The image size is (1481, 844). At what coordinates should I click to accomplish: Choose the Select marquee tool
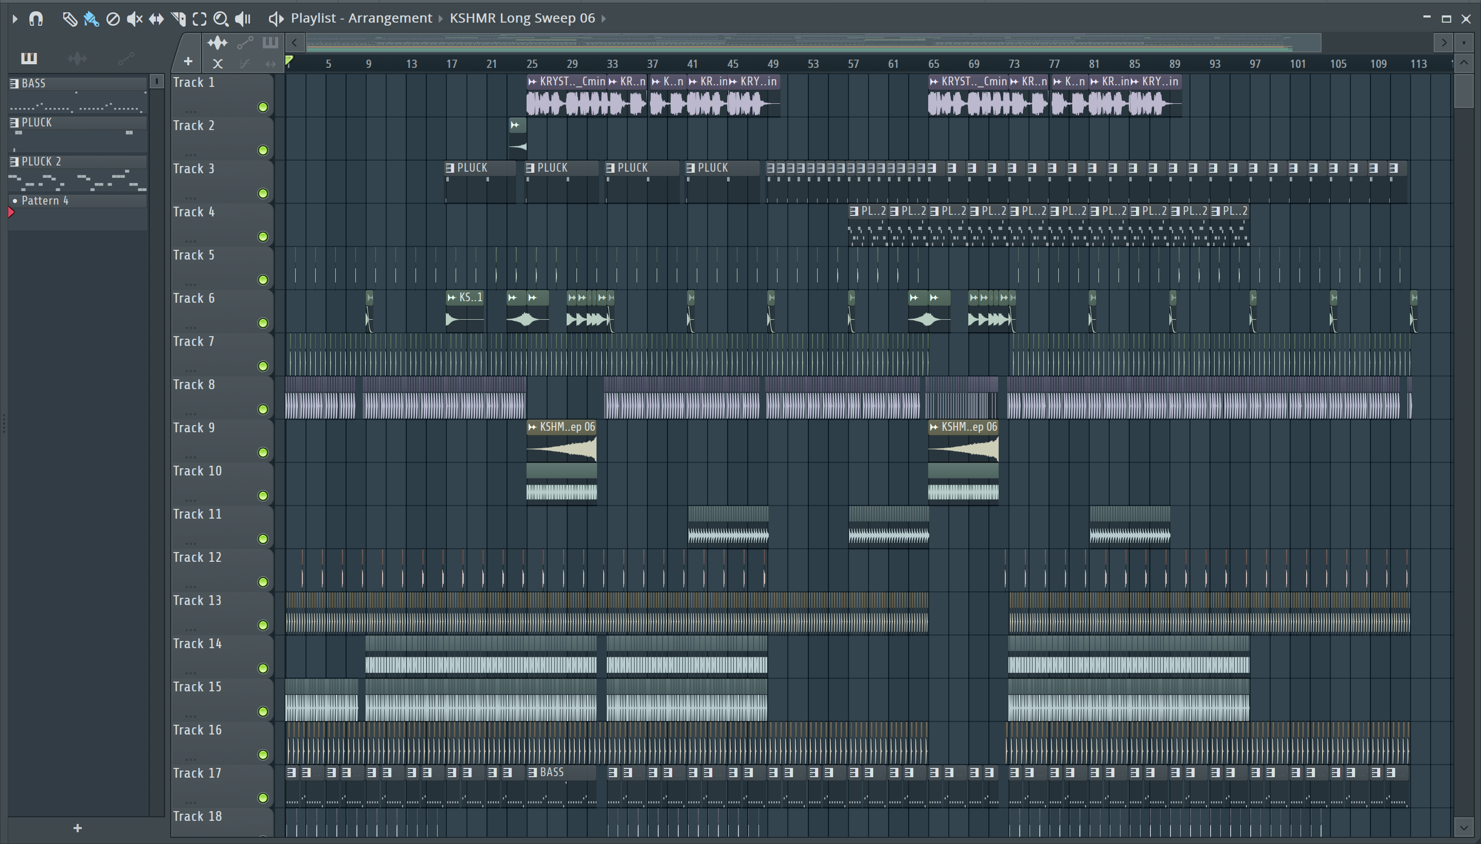pyautogui.click(x=200, y=19)
